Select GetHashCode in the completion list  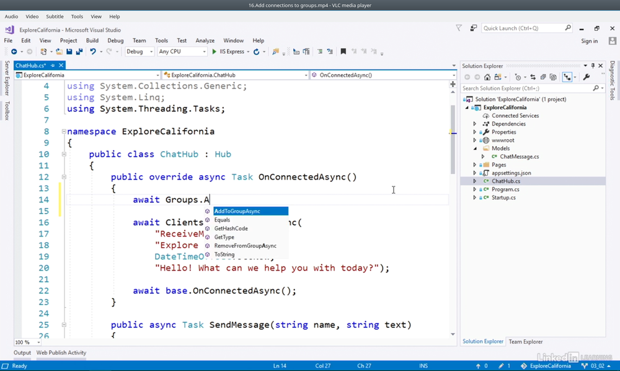[x=231, y=229]
